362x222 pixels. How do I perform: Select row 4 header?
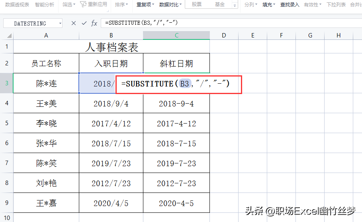pos(7,103)
